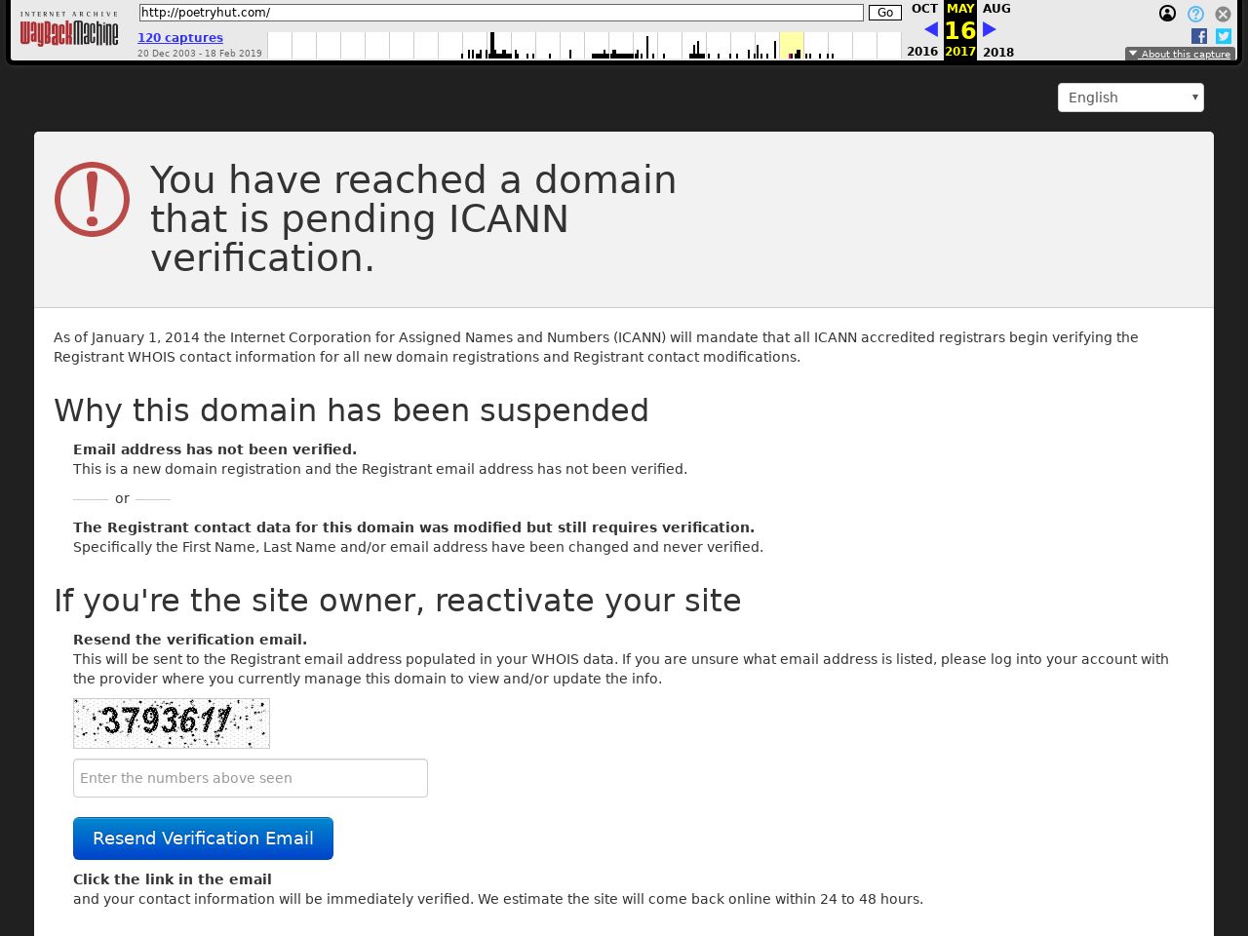This screenshot has height=936, width=1248.
Task: Go to previous capture with left arrow
Action: [x=931, y=29]
